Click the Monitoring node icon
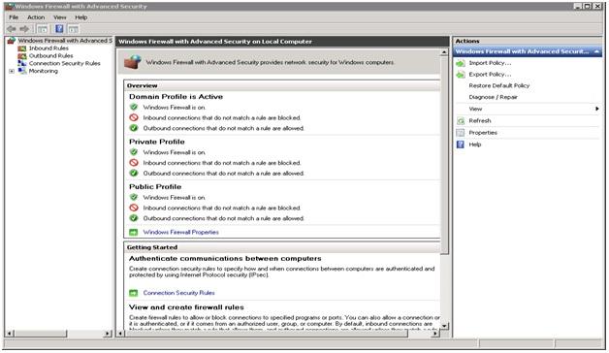 (x=22, y=71)
